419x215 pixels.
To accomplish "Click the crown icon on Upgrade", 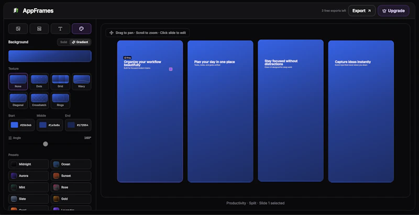I will 384,11.
